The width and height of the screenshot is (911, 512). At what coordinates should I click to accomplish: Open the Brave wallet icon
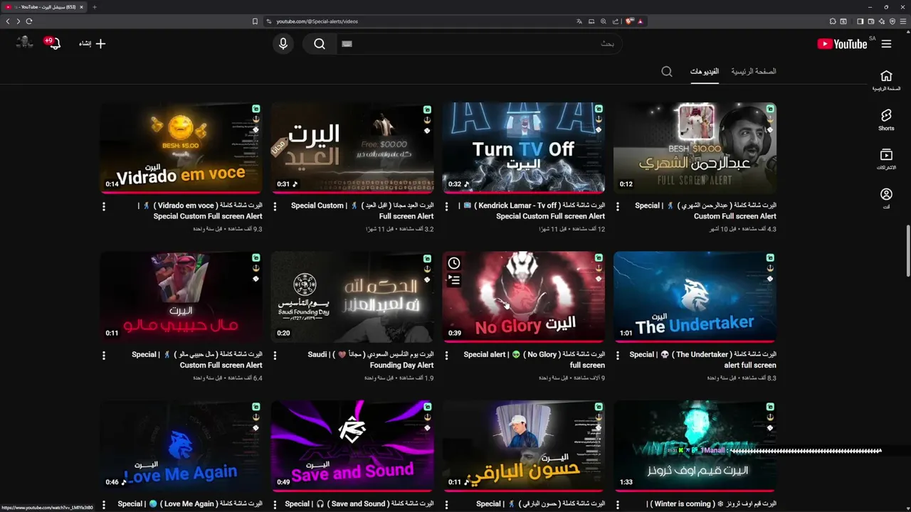coord(870,21)
